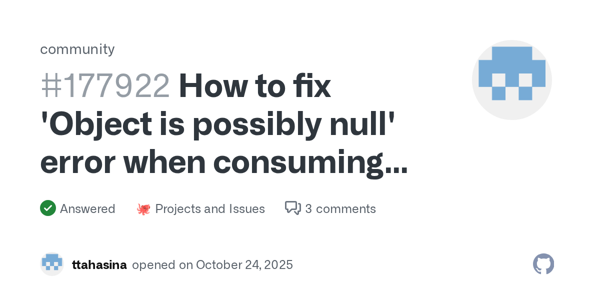Image resolution: width=600 pixels, height=300 pixels.
Task: Click the word 'Issues' in category label
Action: click(246, 208)
